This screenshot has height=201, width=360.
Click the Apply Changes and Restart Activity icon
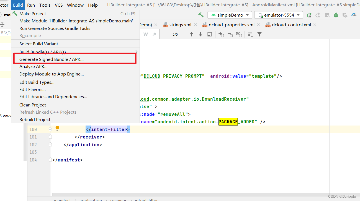tap(318, 15)
